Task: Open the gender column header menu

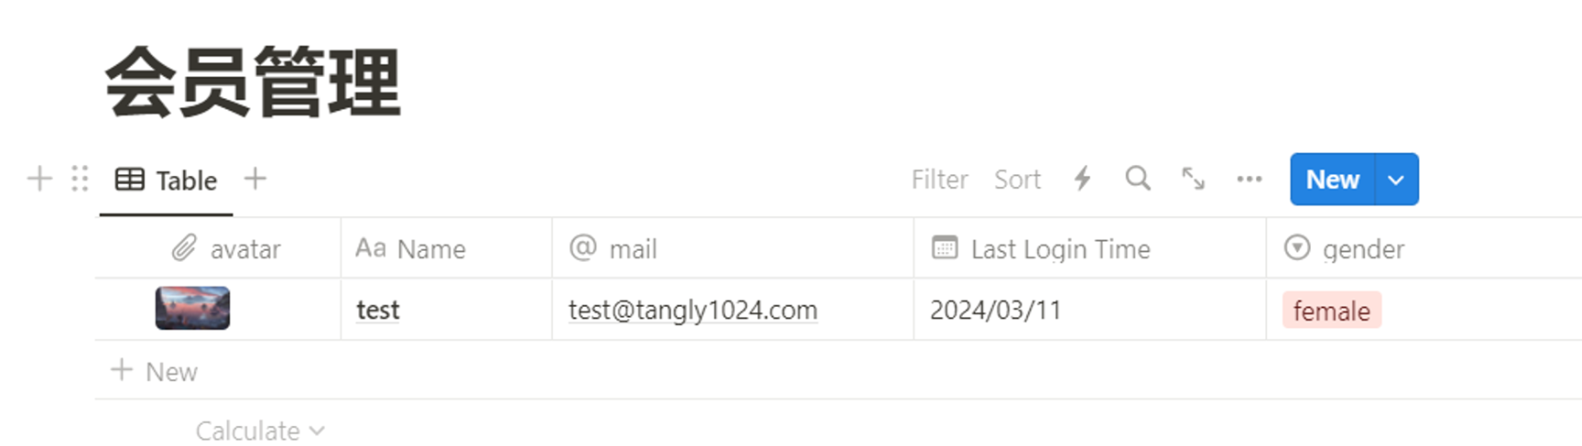Action: click(1424, 248)
